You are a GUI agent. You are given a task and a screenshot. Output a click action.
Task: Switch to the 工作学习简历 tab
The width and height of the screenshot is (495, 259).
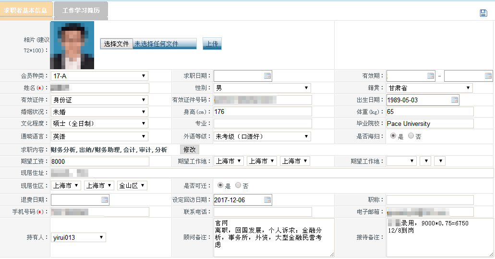tap(81, 11)
